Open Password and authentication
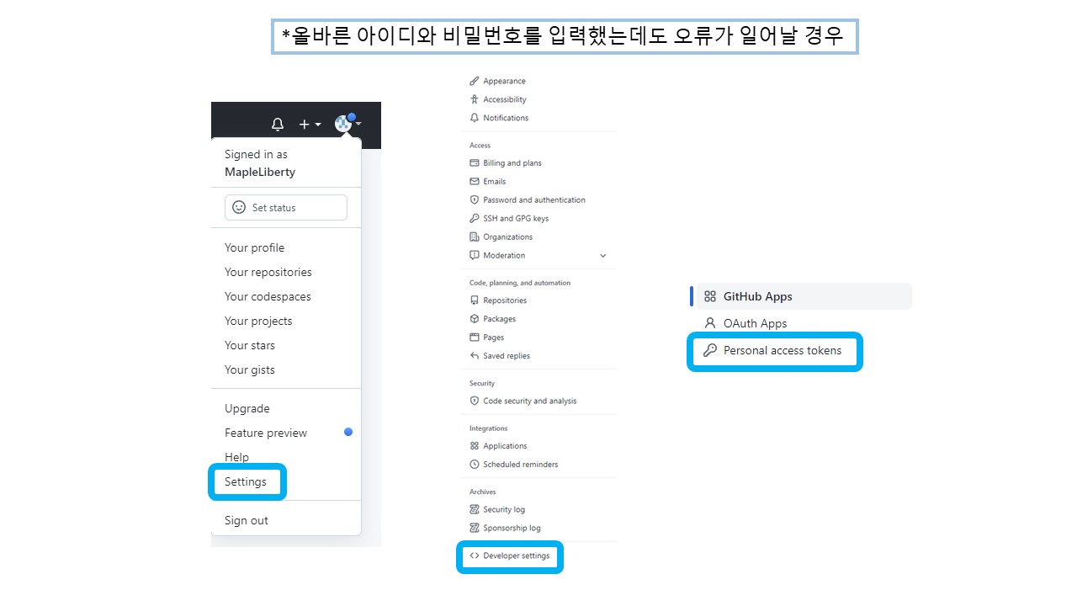Screen dimensions: 1077x606 [x=534, y=200]
